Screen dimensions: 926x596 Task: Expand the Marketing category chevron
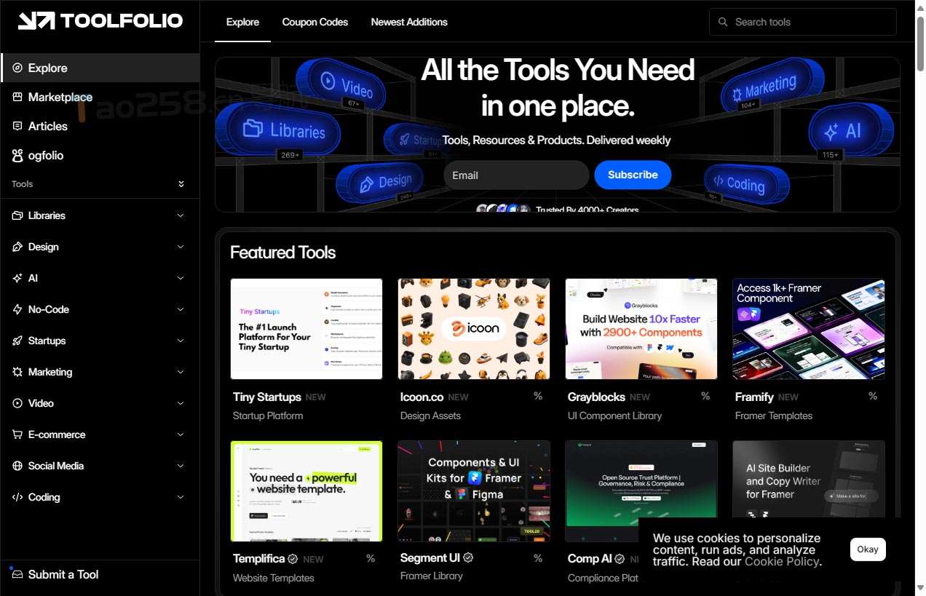(x=181, y=372)
